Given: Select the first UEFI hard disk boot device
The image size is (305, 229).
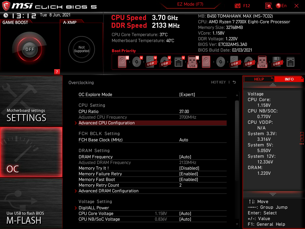Looking at the screenshot, I should (123, 62).
